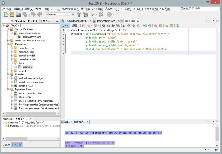Click the Find Selection magnifier icon

(104, 26)
